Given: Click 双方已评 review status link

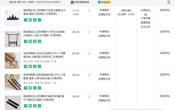Looking at the screenshot, I should click(x=146, y=27).
